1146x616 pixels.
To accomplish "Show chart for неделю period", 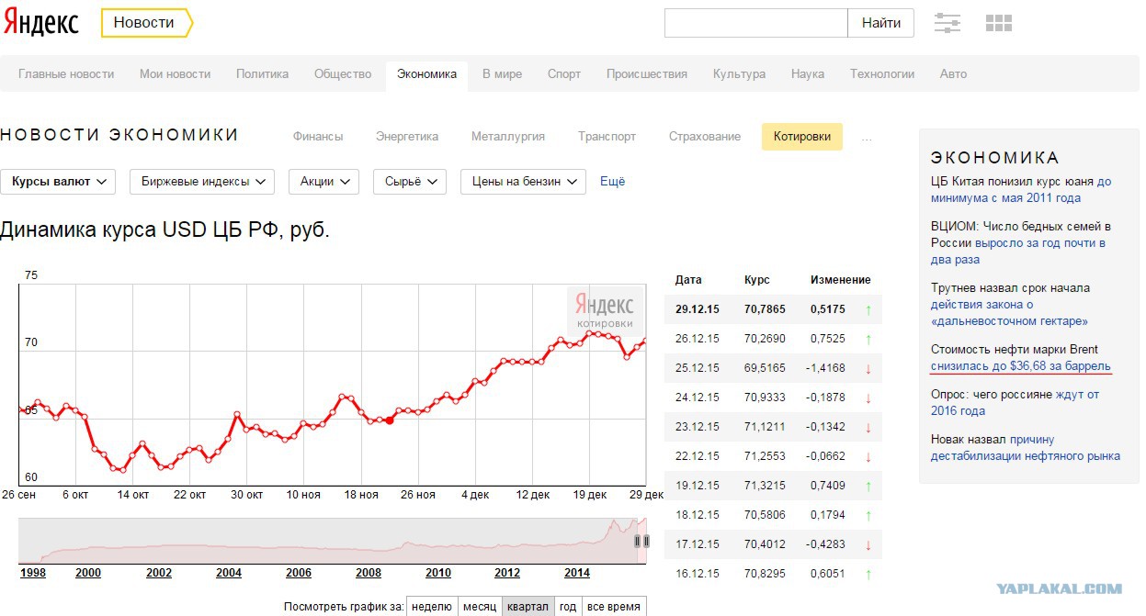I will tap(432, 607).
